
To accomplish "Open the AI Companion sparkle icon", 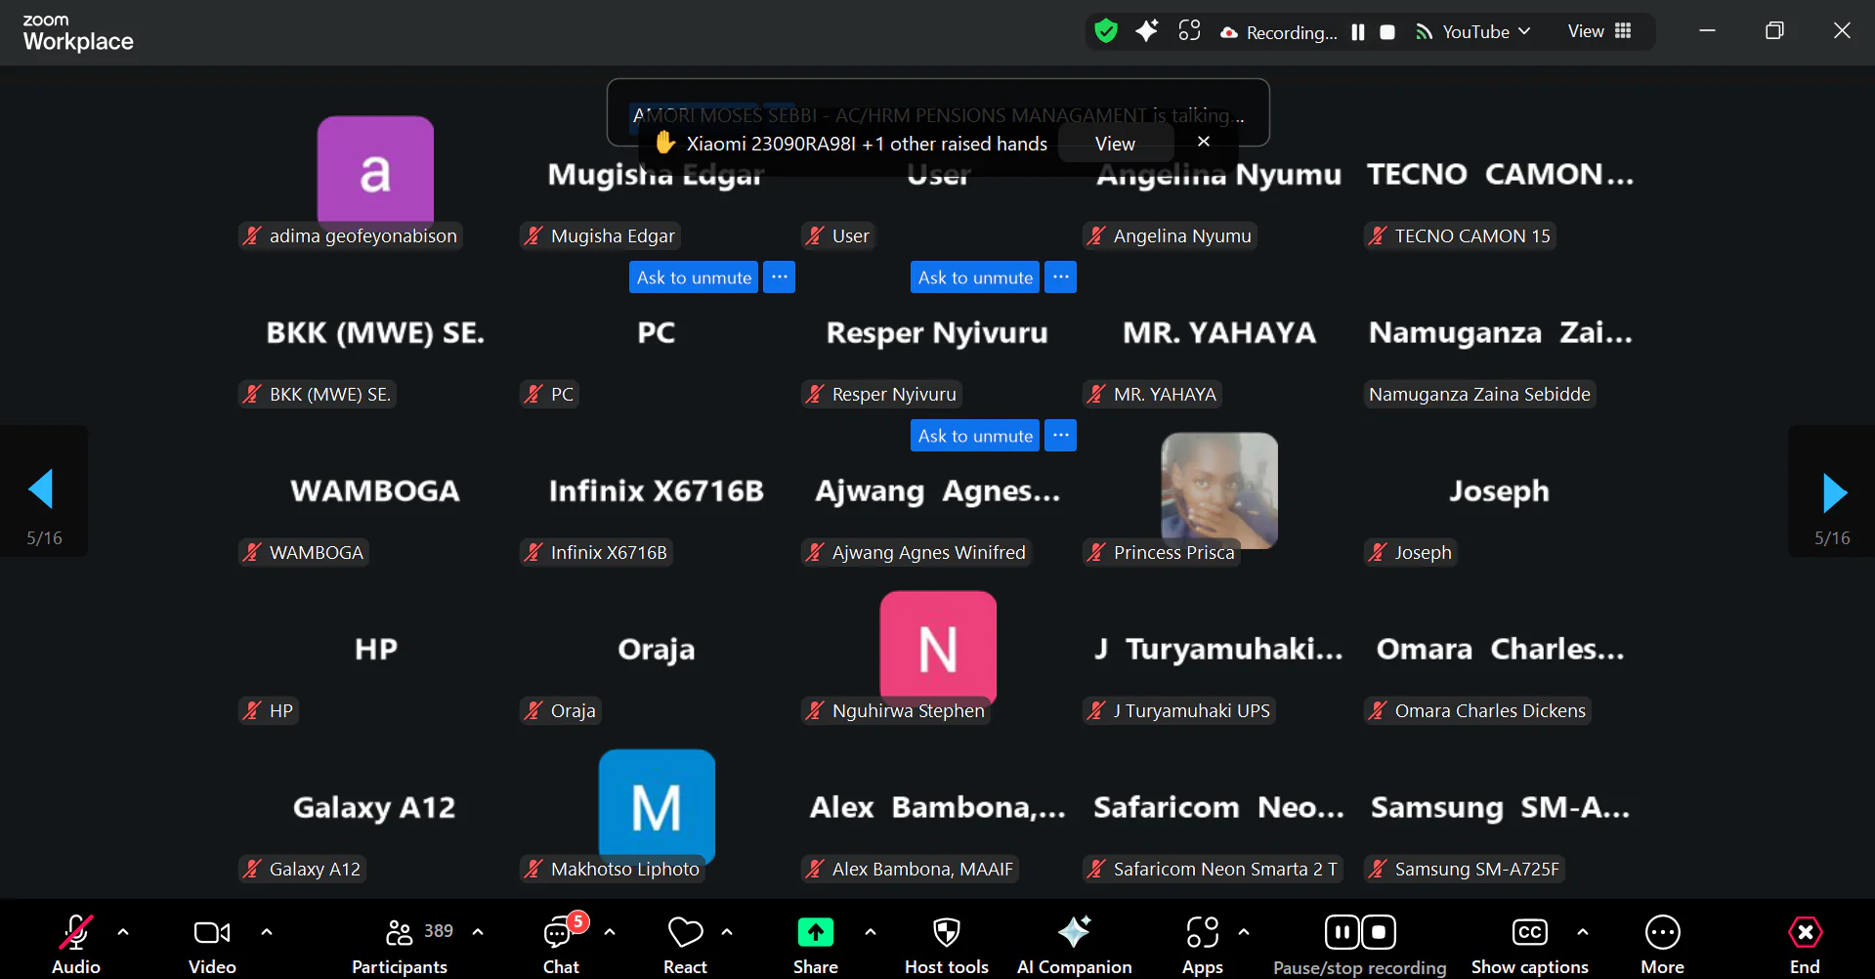I will point(1074,933).
